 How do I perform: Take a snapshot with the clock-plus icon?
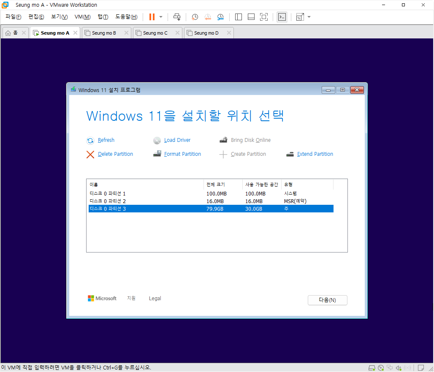[195, 17]
